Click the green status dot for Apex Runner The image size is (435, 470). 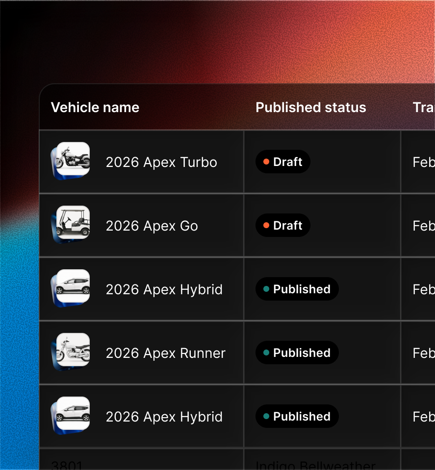(266, 353)
